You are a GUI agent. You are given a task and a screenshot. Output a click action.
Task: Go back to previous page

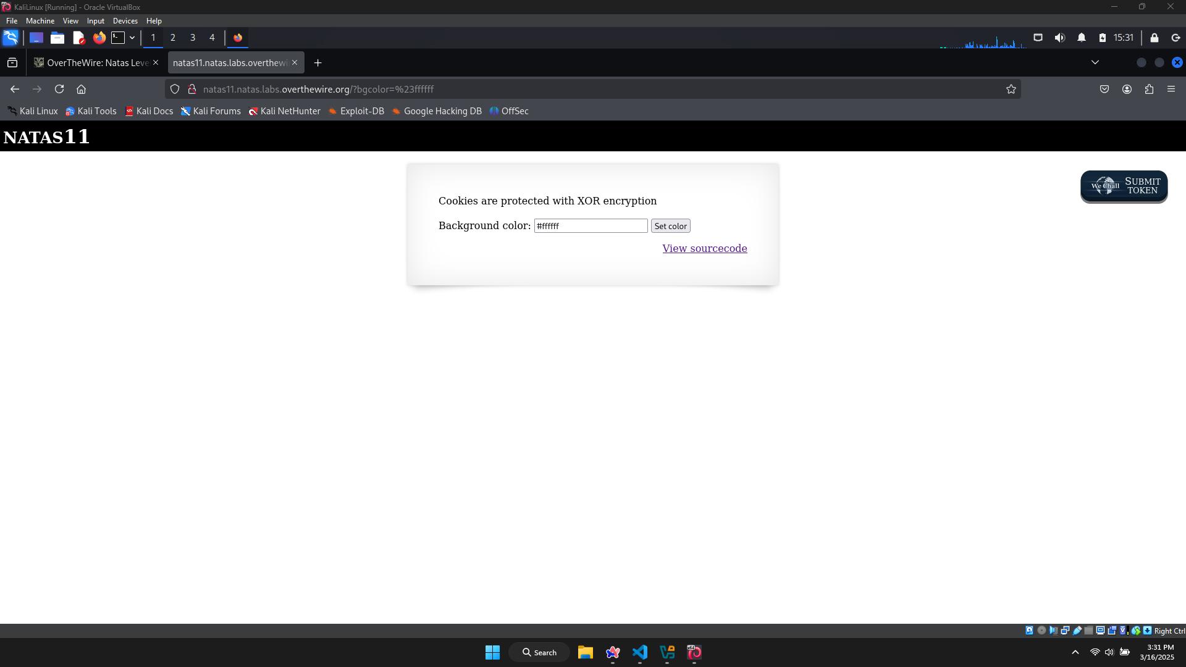point(15,89)
